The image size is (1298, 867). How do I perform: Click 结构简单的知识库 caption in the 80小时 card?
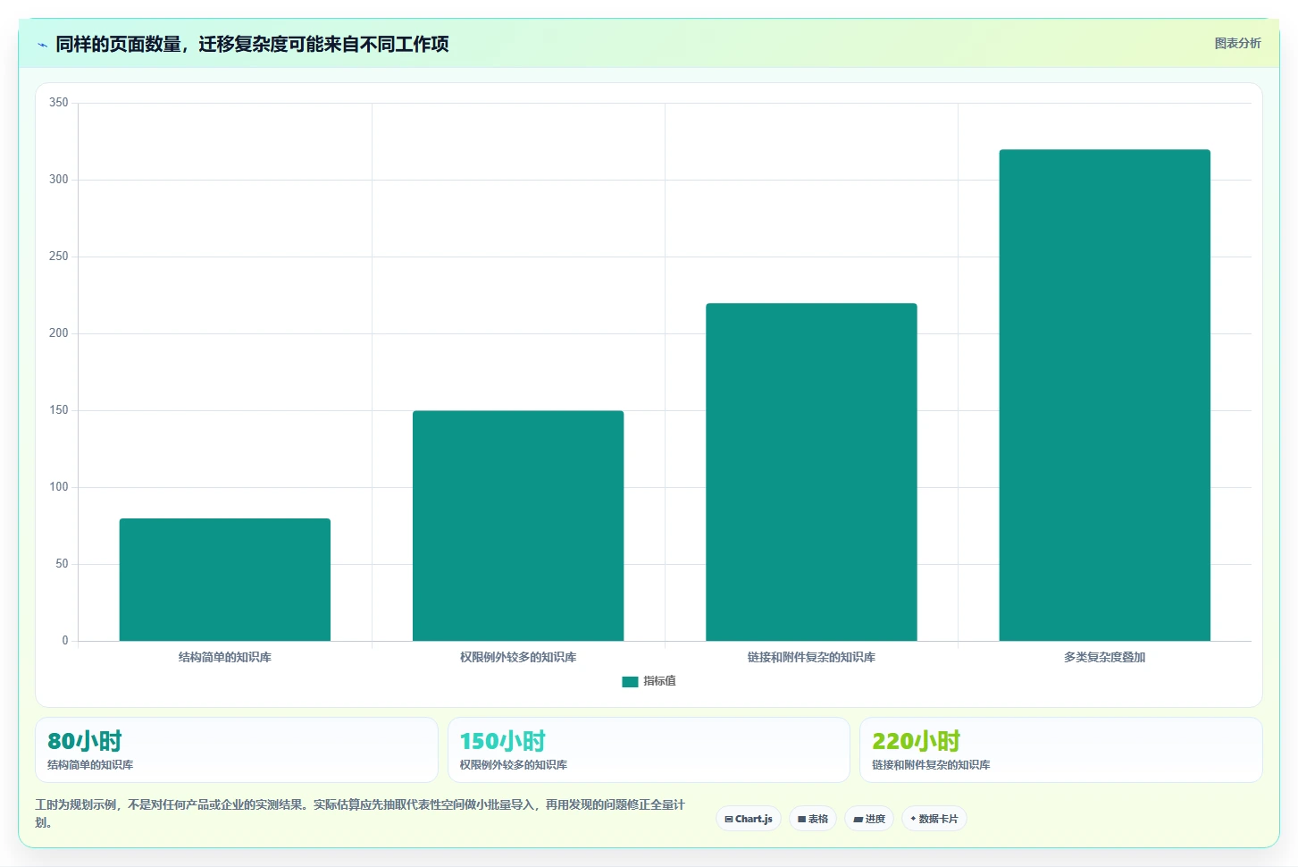90,765
